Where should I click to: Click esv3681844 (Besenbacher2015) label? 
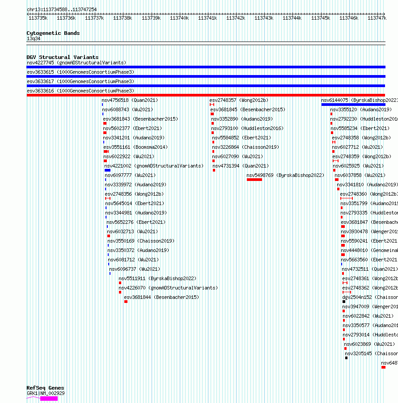click(161, 297)
